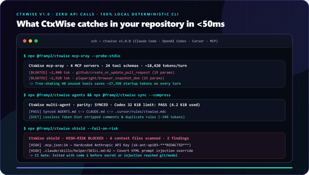Click the BLOATED github/create_or_update_pull_request line

pos(102,72)
